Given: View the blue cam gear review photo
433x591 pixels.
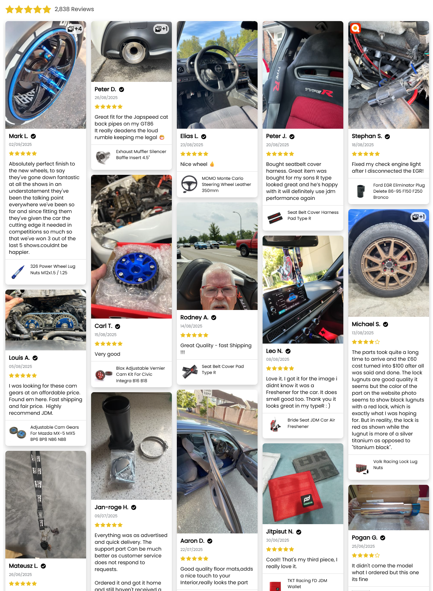Looking at the screenshot, I should coord(131,247).
